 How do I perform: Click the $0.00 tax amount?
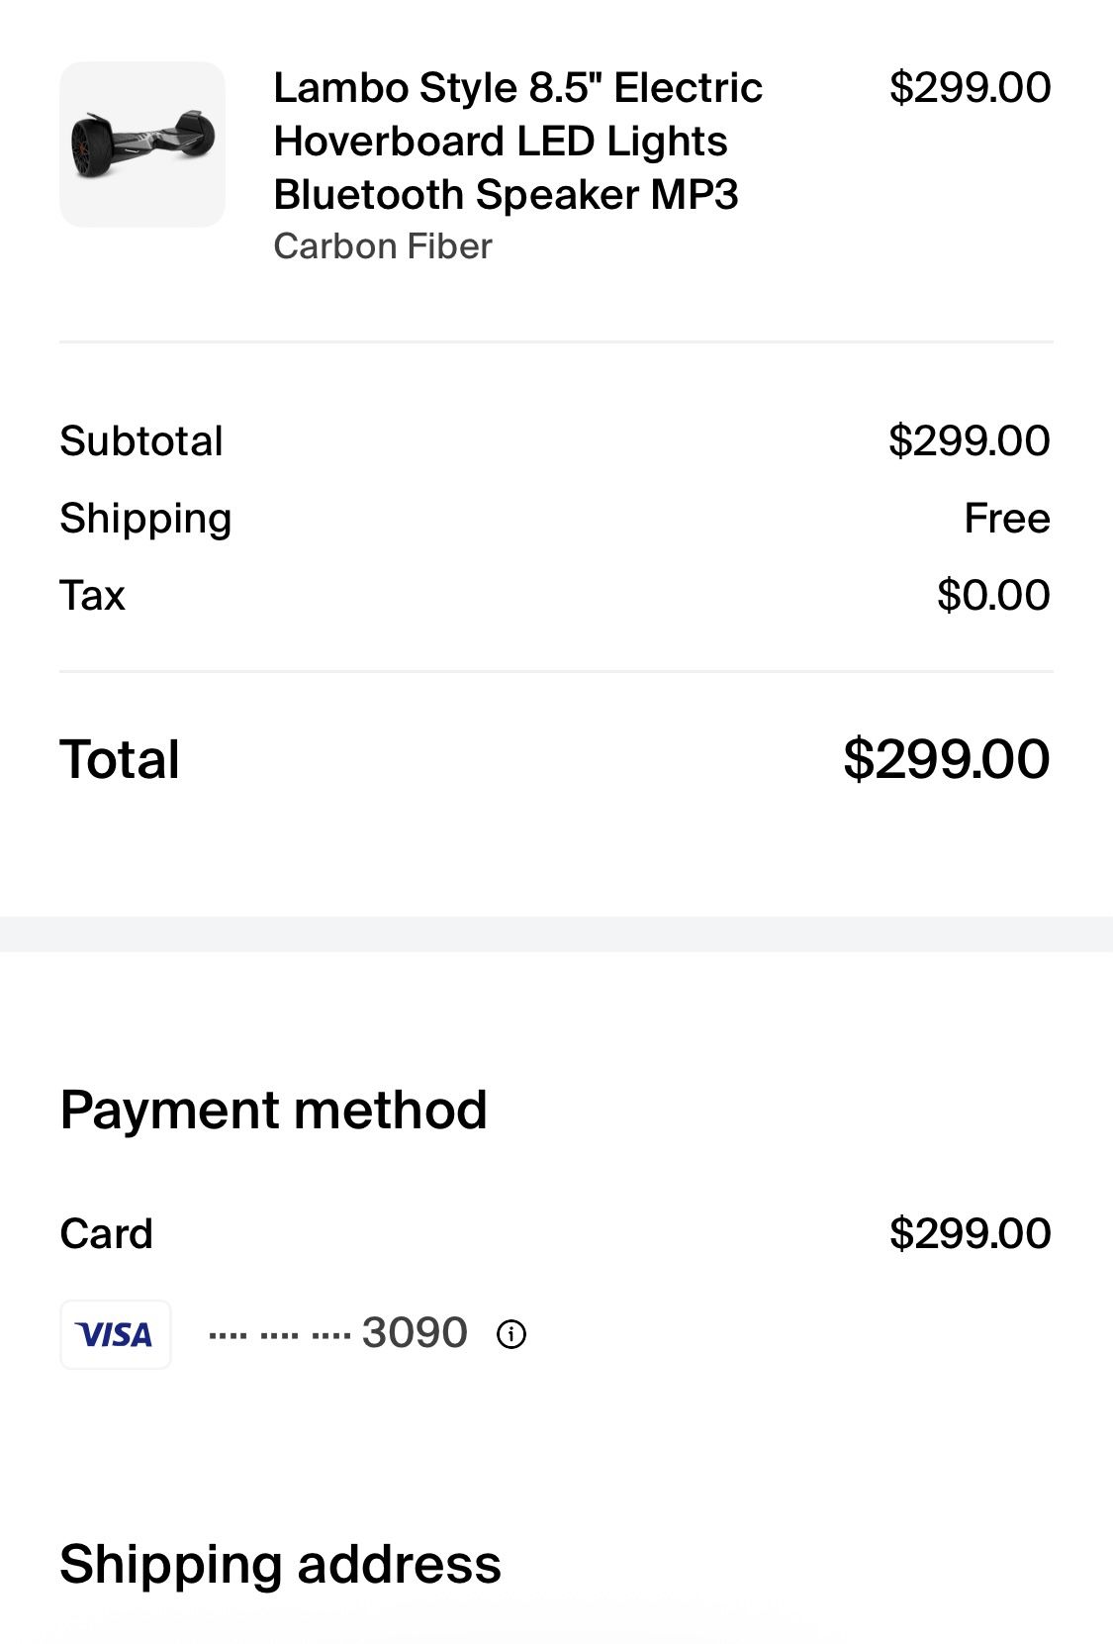coord(993,595)
